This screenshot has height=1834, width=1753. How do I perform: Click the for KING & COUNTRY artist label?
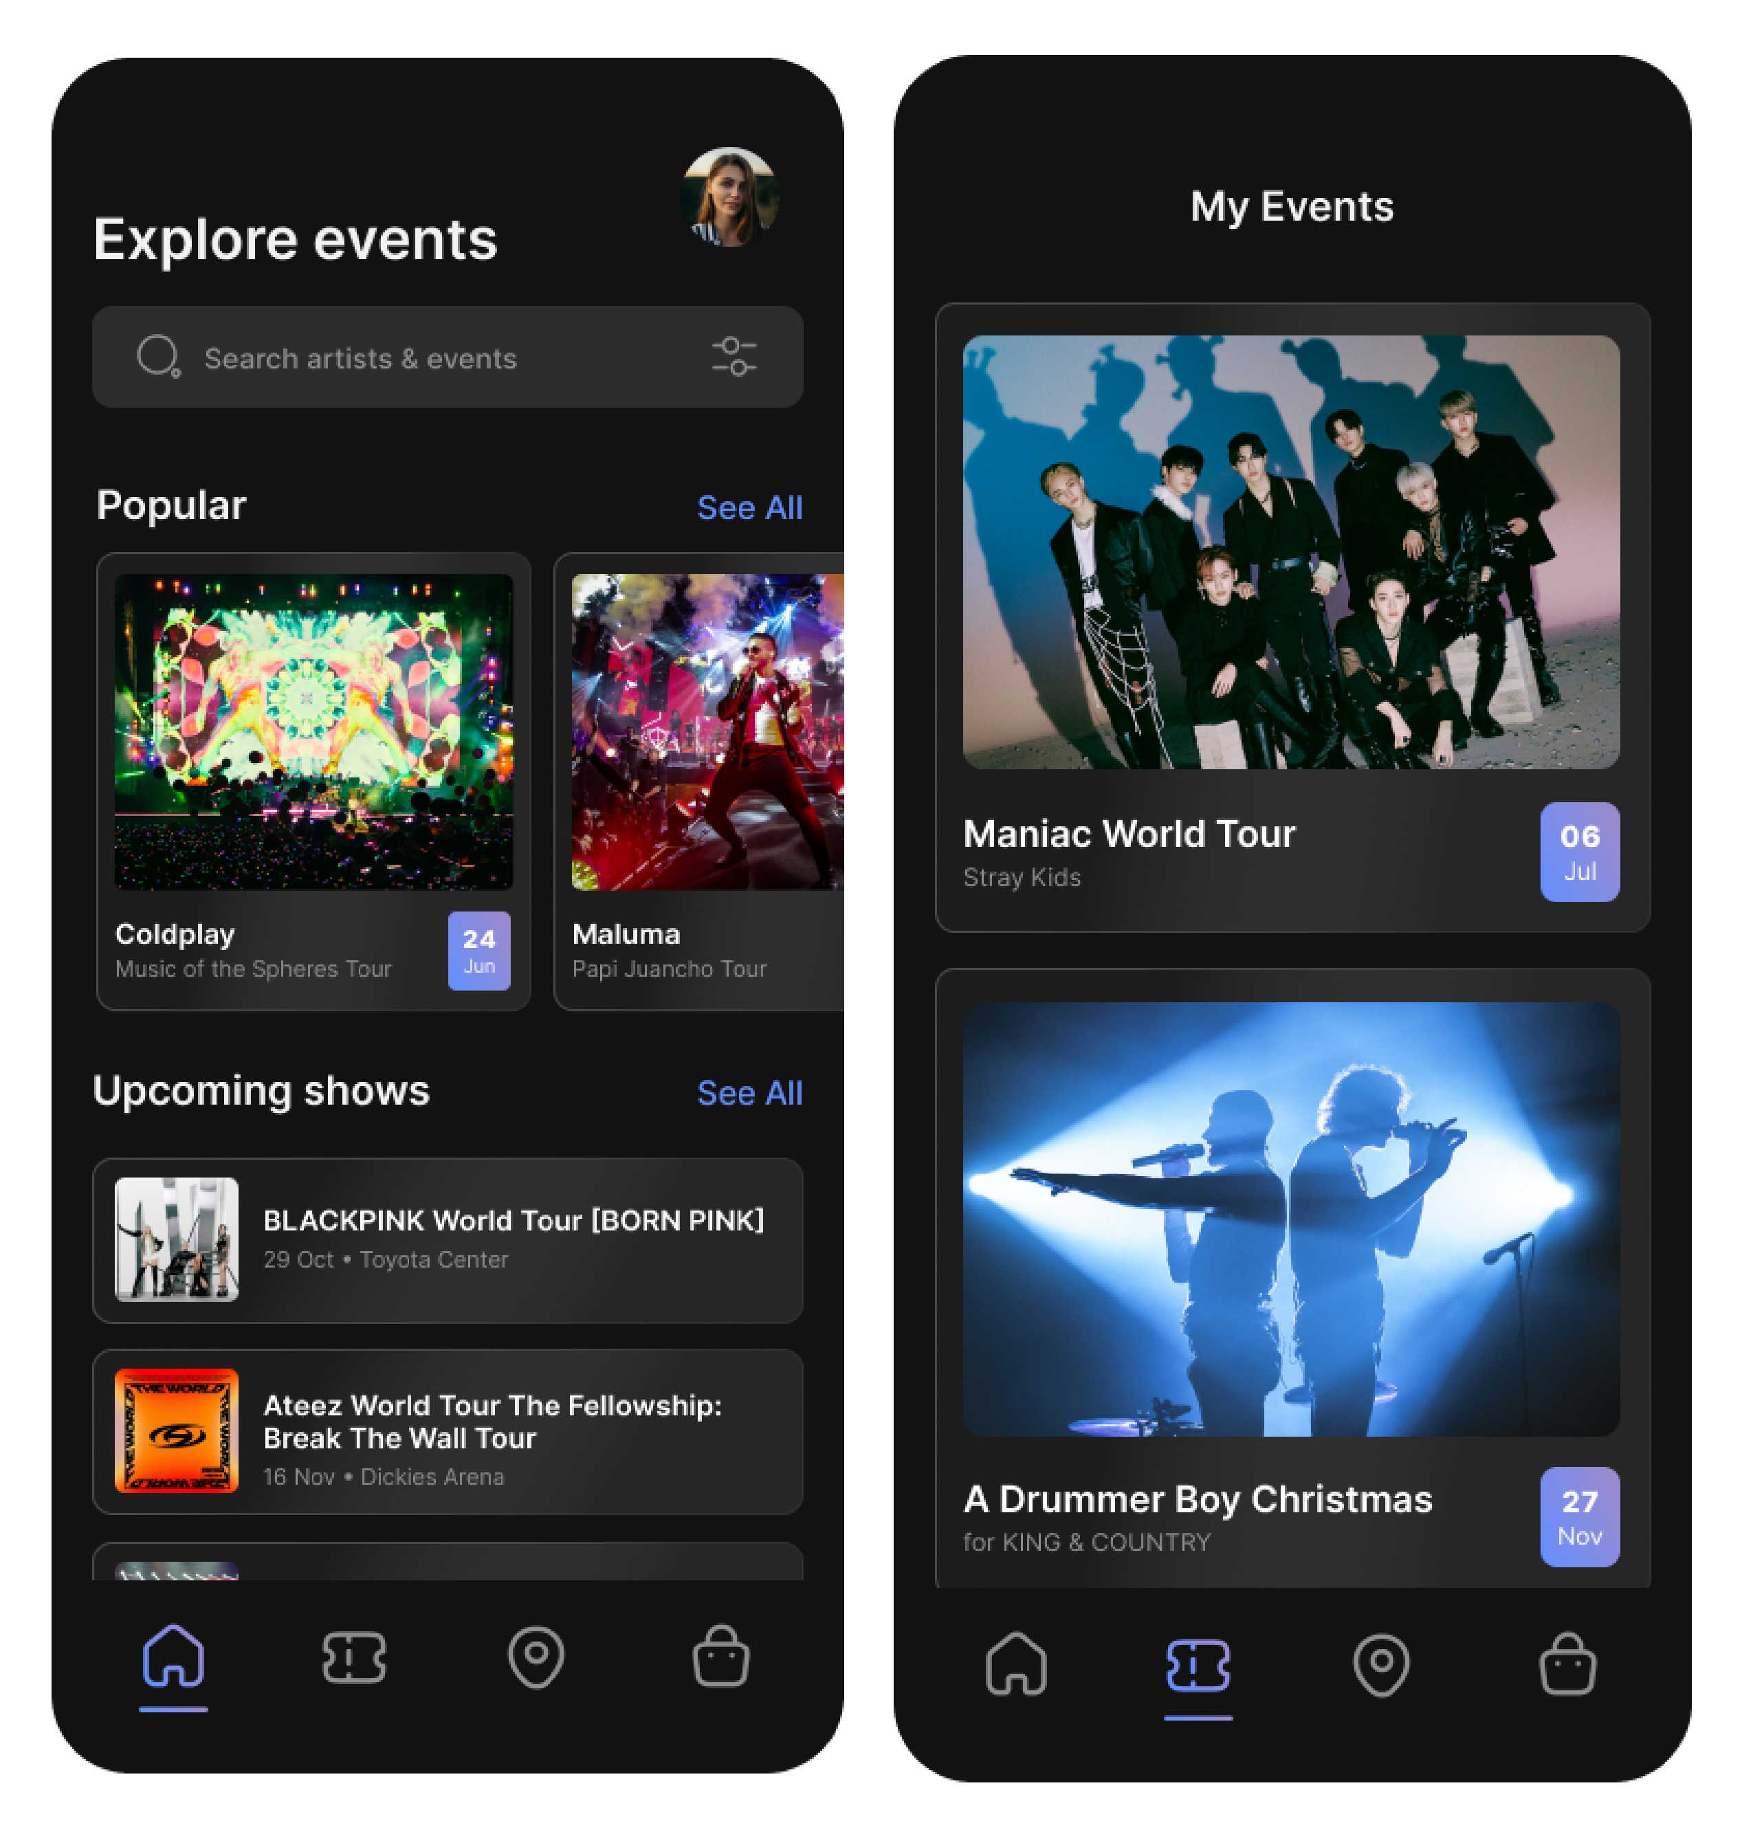pyautogui.click(x=1087, y=1543)
